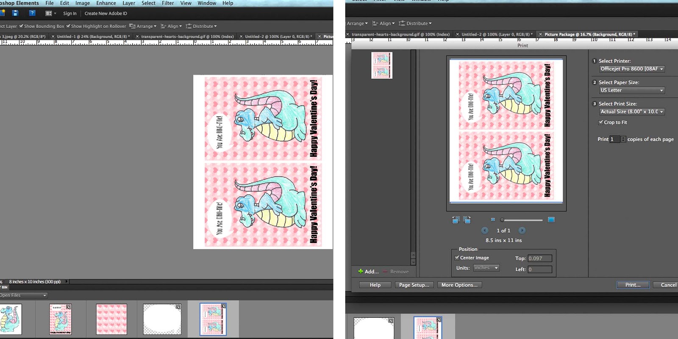Toggle the Show Bounding Box checkbox

click(21, 26)
